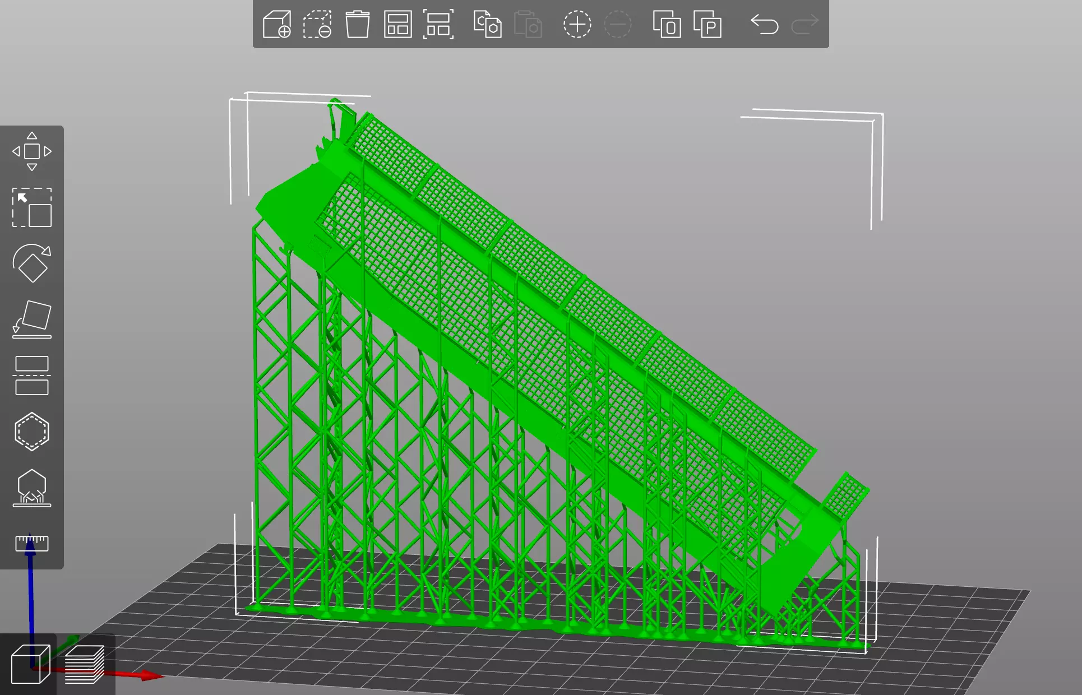Select the Scale gizmo tool
The width and height of the screenshot is (1082, 695).
[x=32, y=207]
